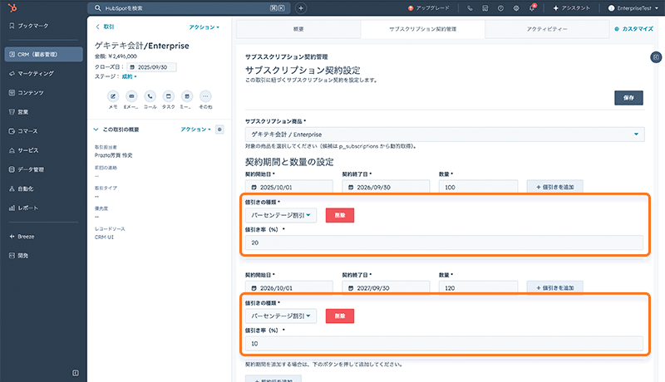Click the コール call icon

[x=150, y=96]
